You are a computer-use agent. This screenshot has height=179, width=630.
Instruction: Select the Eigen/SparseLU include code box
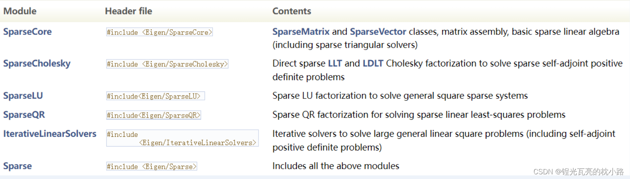coord(156,96)
